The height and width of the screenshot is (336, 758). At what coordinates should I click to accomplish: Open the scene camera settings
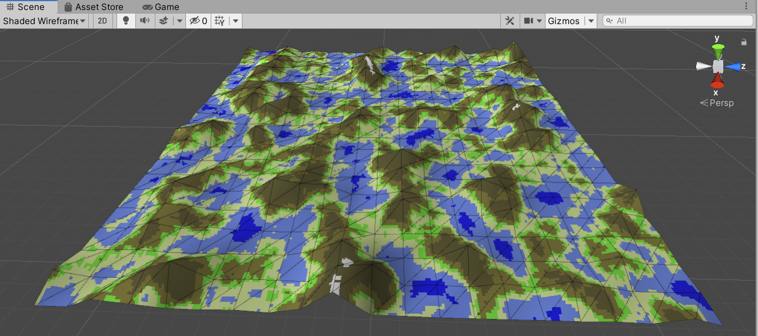pos(533,21)
